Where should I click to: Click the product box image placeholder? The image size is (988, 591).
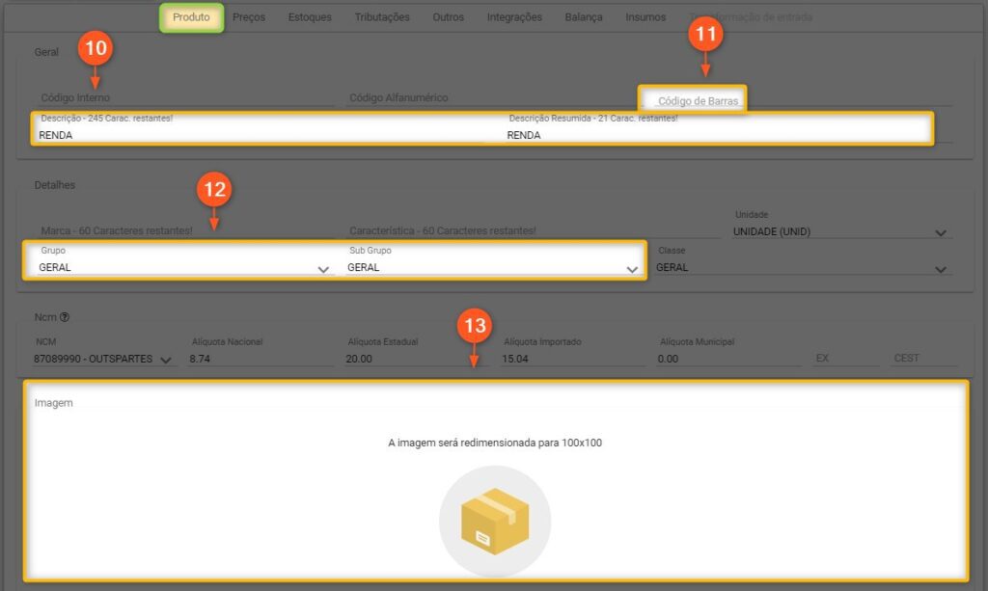[494, 521]
